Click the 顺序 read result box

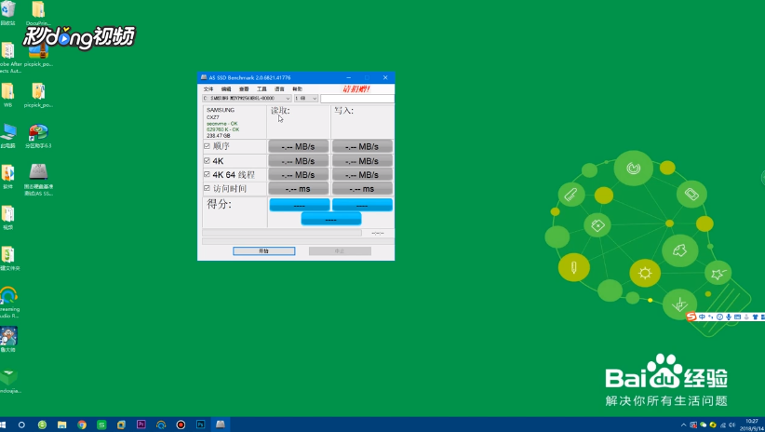(x=298, y=146)
